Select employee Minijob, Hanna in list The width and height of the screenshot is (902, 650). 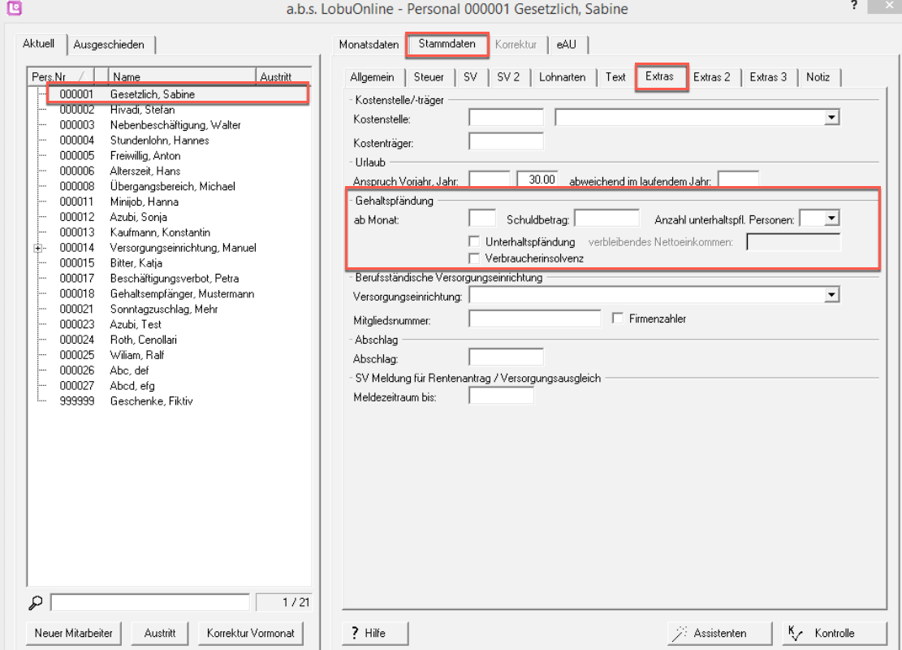point(144,201)
